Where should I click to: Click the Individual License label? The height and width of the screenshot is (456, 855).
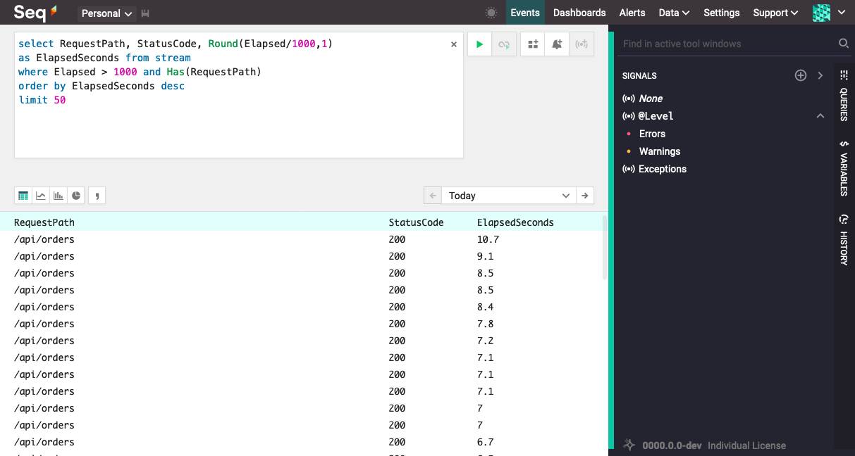(746, 445)
